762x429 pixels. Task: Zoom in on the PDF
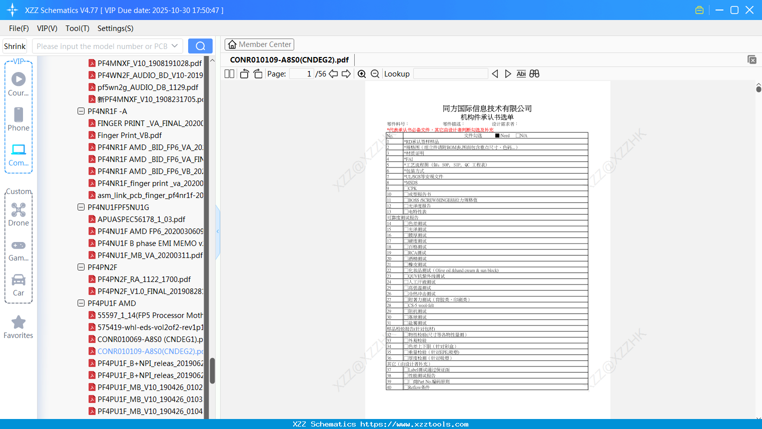362,73
